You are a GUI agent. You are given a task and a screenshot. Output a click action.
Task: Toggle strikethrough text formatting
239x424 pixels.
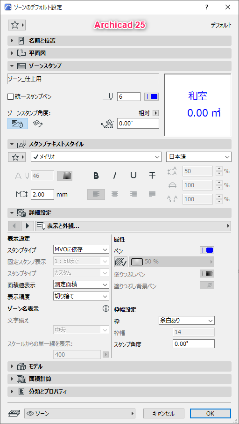click(x=152, y=176)
